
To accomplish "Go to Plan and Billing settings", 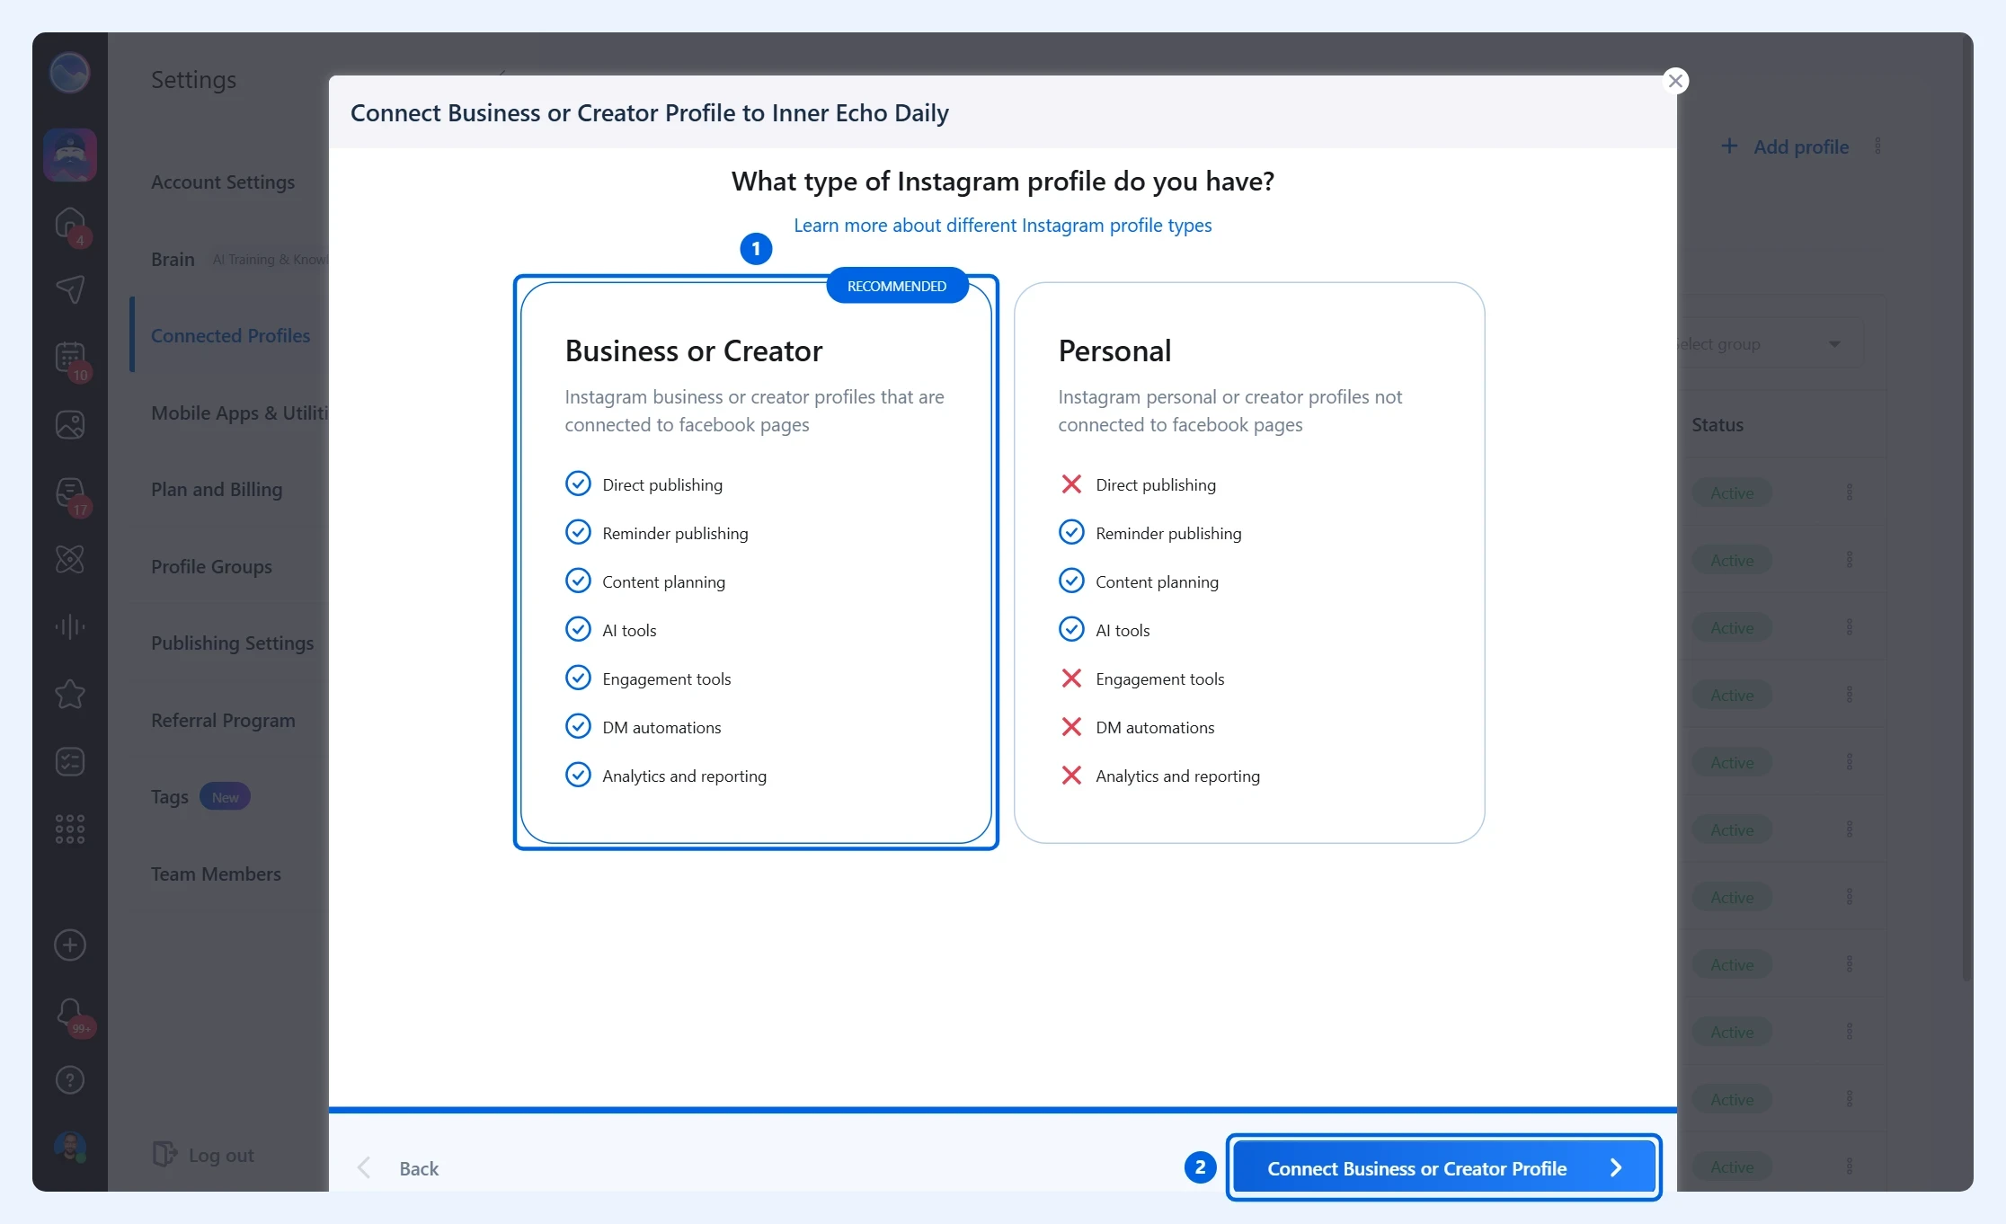I will coord(217,490).
